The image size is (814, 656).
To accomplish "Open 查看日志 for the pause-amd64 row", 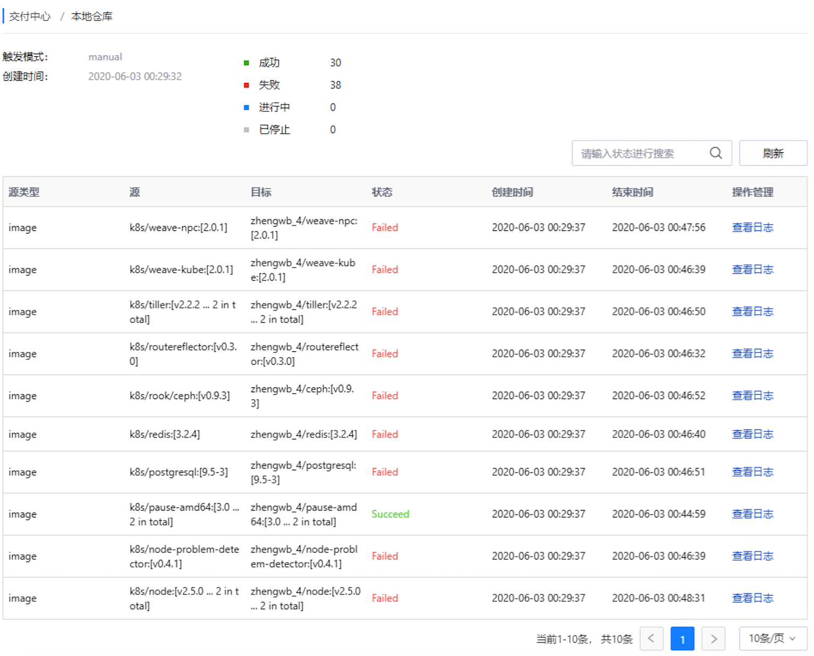I will coord(753,514).
